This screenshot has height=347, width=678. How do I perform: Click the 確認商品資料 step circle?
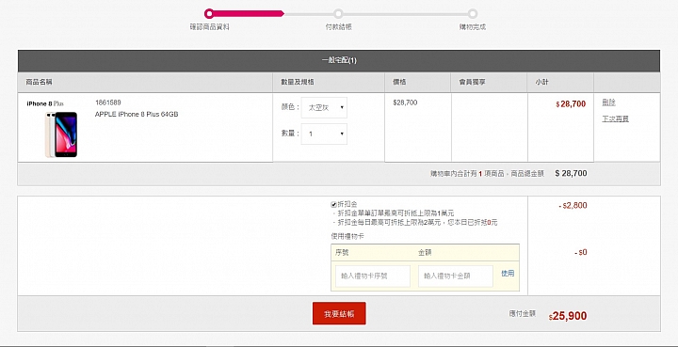tap(209, 13)
